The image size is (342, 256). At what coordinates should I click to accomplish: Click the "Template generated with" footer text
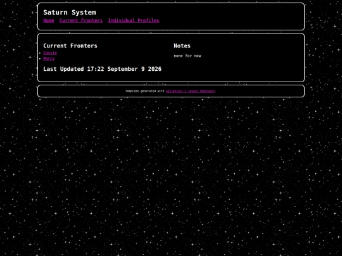[x=145, y=91]
